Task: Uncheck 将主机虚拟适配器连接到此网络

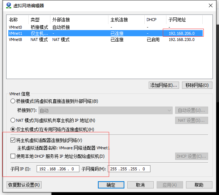Action: coord(13,140)
